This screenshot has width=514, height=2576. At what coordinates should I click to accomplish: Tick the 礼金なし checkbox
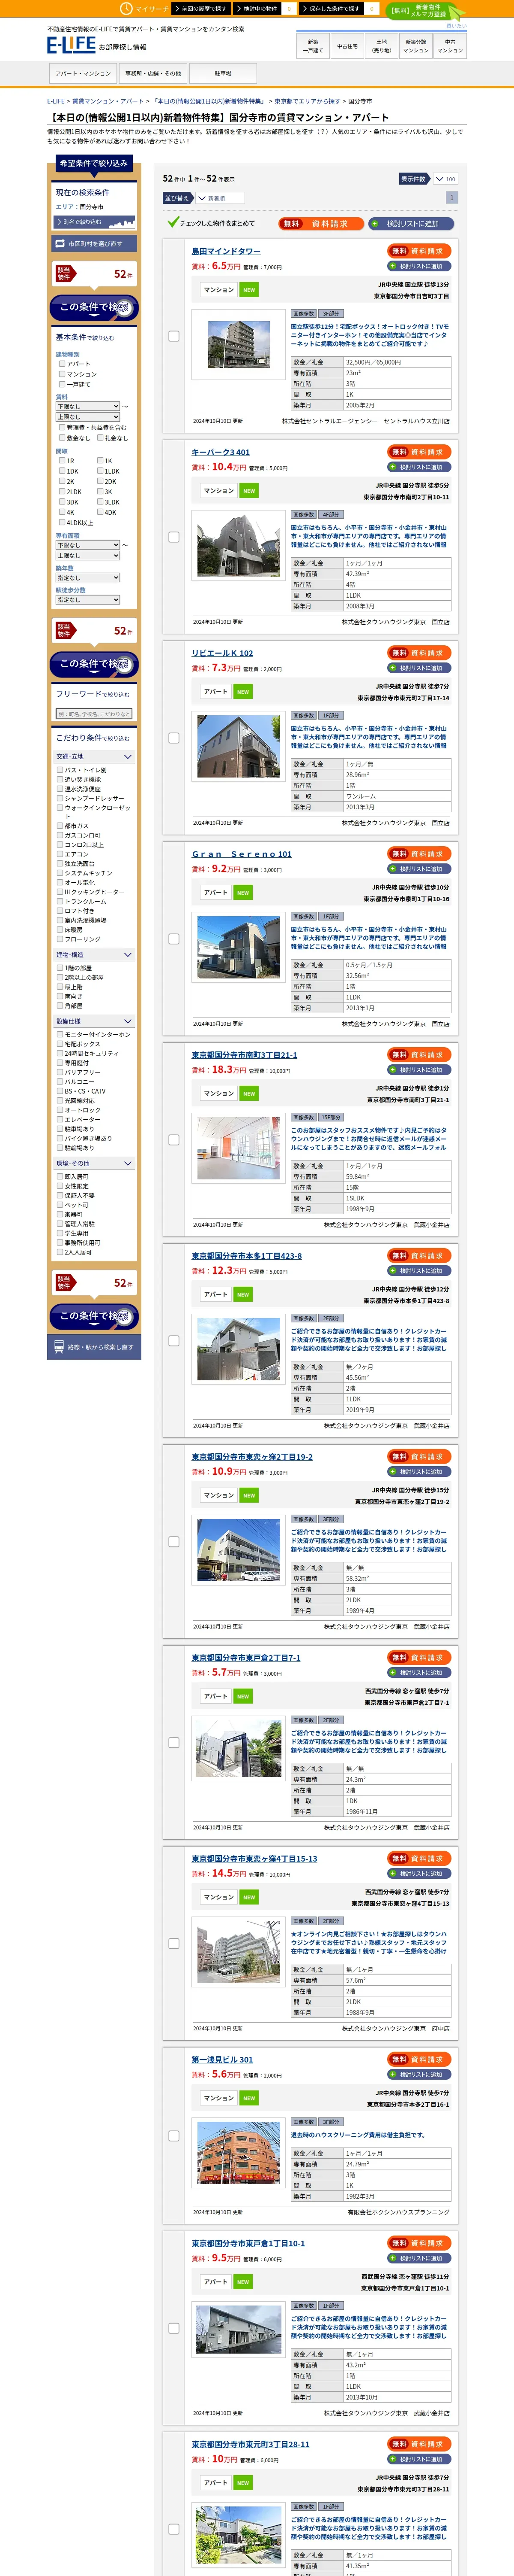100,437
